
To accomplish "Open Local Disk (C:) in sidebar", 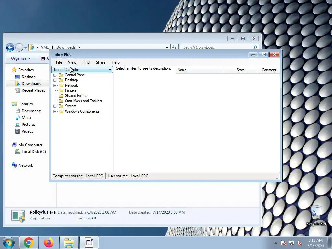I will point(34,152).
